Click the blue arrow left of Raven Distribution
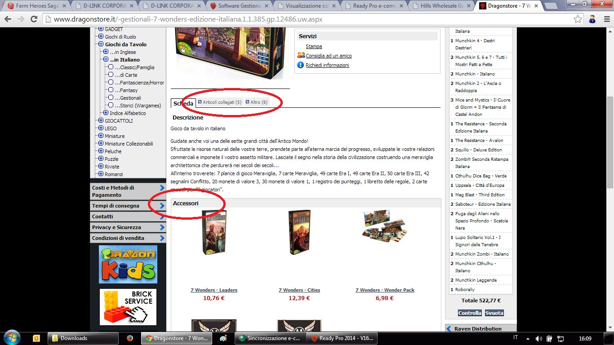 [x=449, y=329]
